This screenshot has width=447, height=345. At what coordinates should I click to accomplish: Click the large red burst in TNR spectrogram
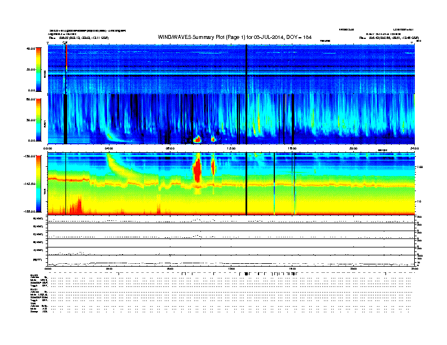pyautogui.click(x=197, y=171)
